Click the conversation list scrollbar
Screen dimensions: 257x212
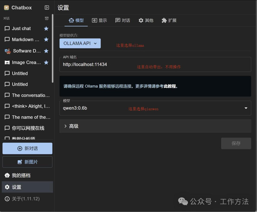(53, 48)
